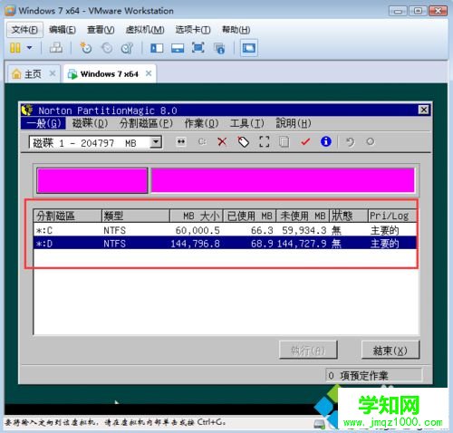This screenshot has height=433, width=453.
Task: Click the resize/move partition icon
Action: 181,141
